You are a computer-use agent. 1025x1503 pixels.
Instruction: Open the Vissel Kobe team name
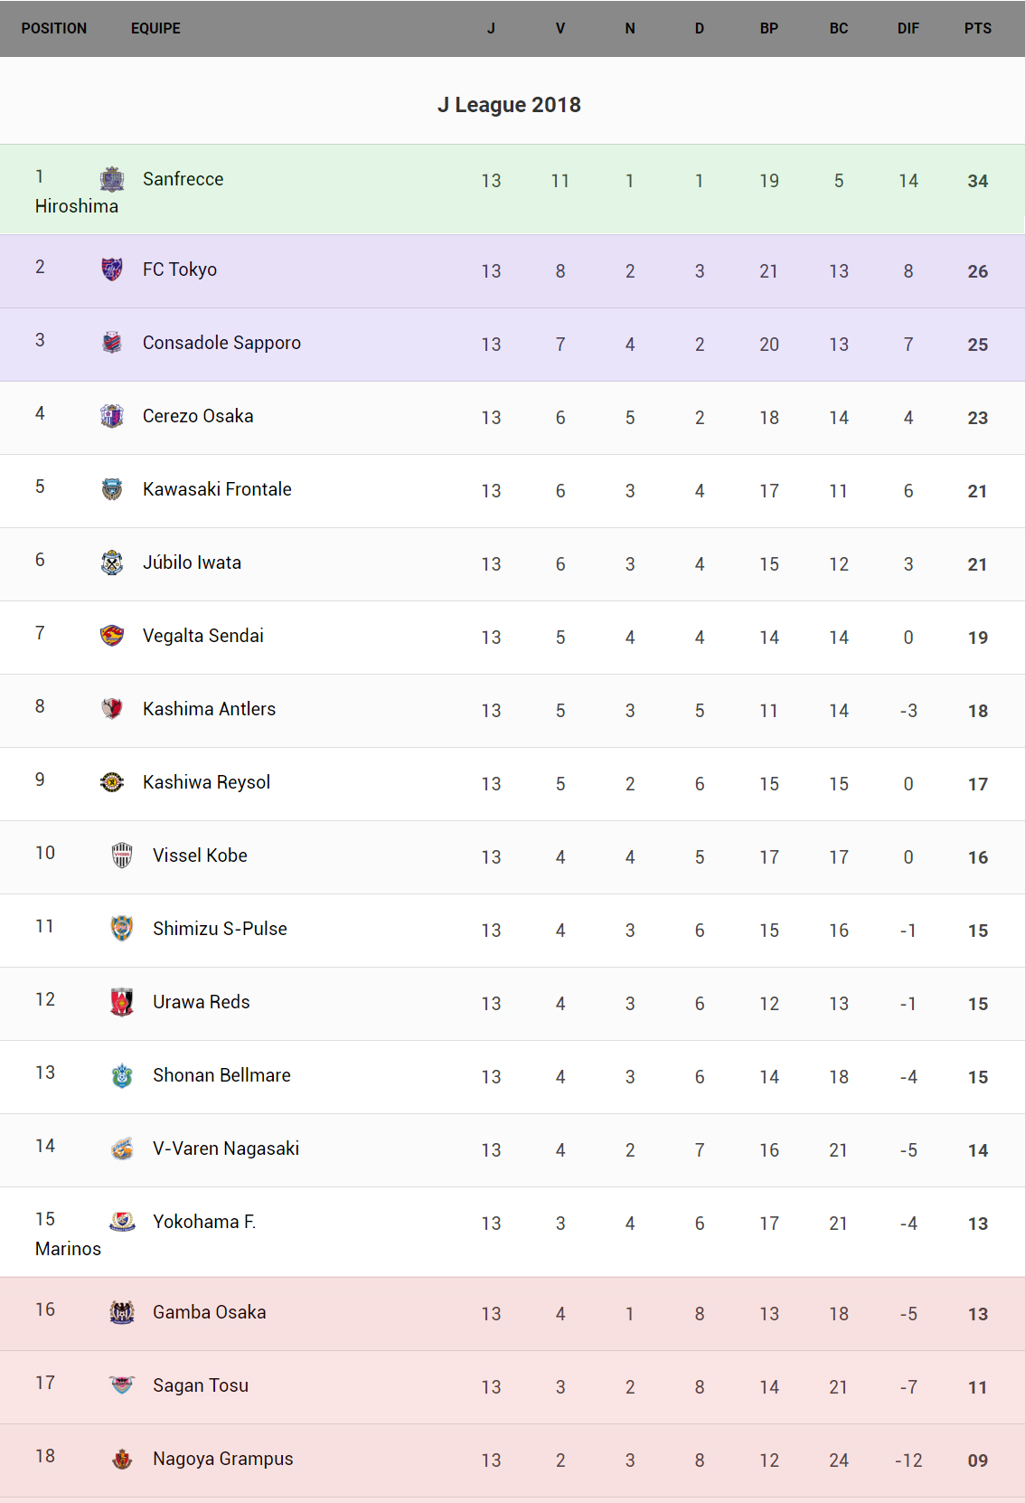click(x=200, y=855)
